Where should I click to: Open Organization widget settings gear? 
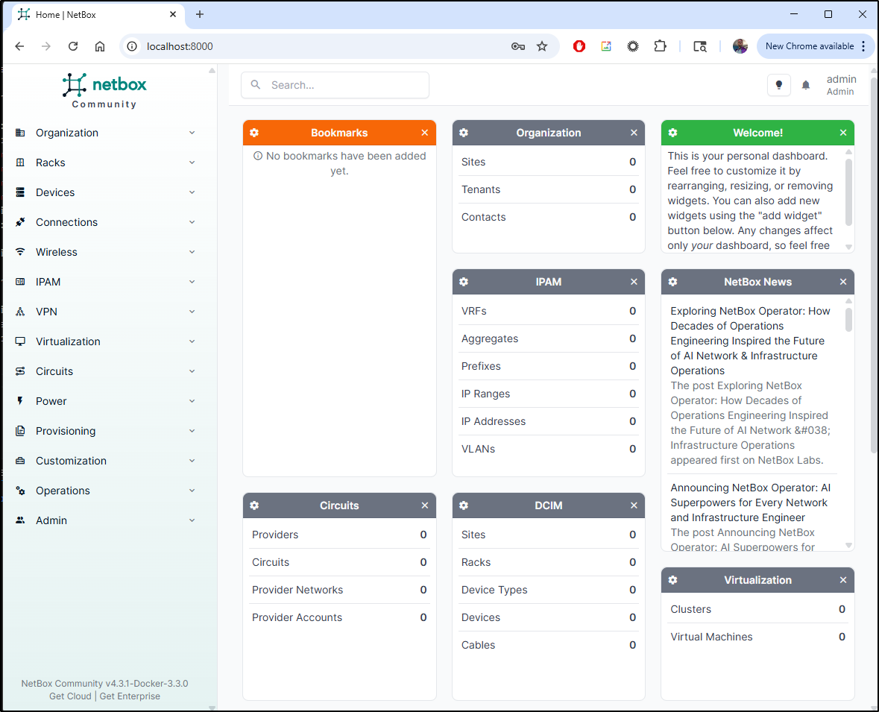point(464,133)
